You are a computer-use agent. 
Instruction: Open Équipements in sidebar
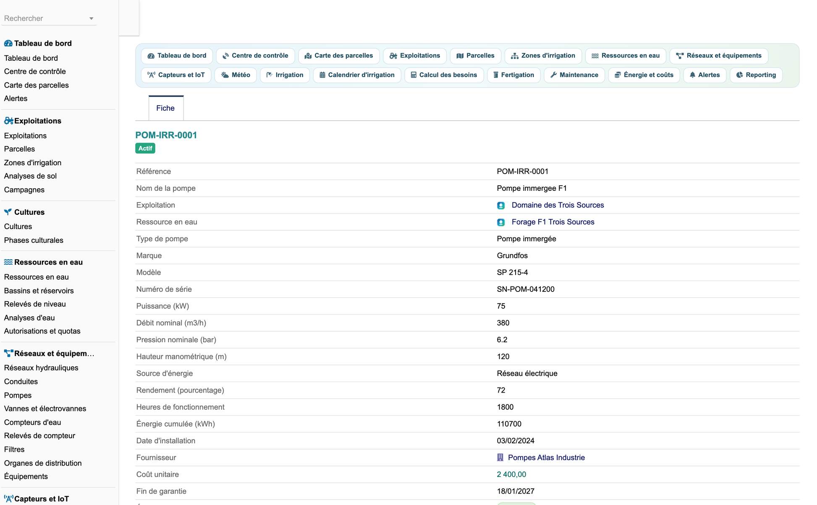pyautogui.click(x=26, y=476)
